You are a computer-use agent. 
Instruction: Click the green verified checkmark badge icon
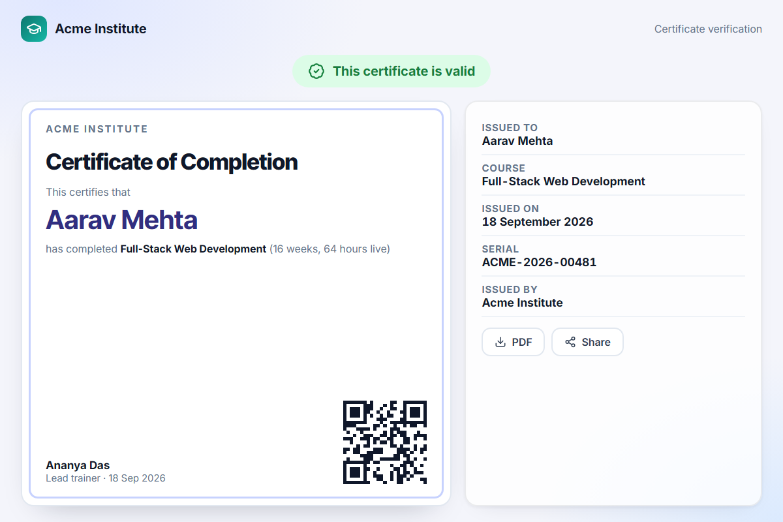coord(316,71)
